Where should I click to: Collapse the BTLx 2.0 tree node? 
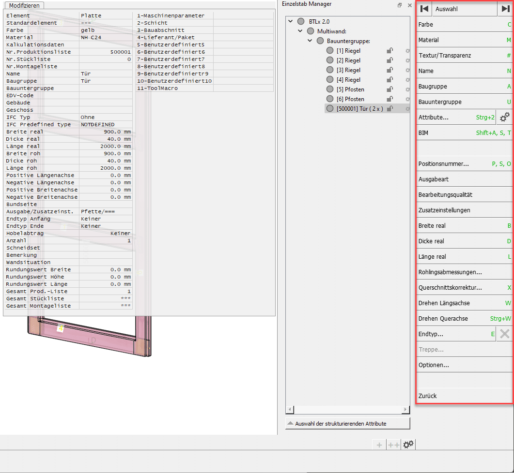(291, 21)
